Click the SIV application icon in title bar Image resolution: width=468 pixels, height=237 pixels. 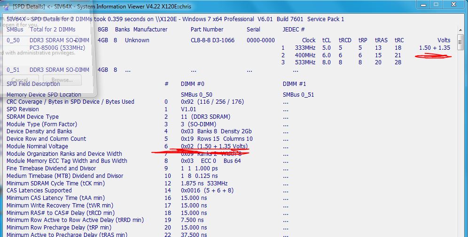(6, 7)
